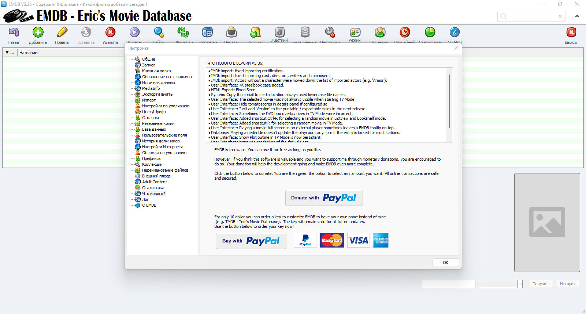Viewport: 586px width, 314px height.
Task: Open the Жесткий hard drive tool
Action: (279, 32)
